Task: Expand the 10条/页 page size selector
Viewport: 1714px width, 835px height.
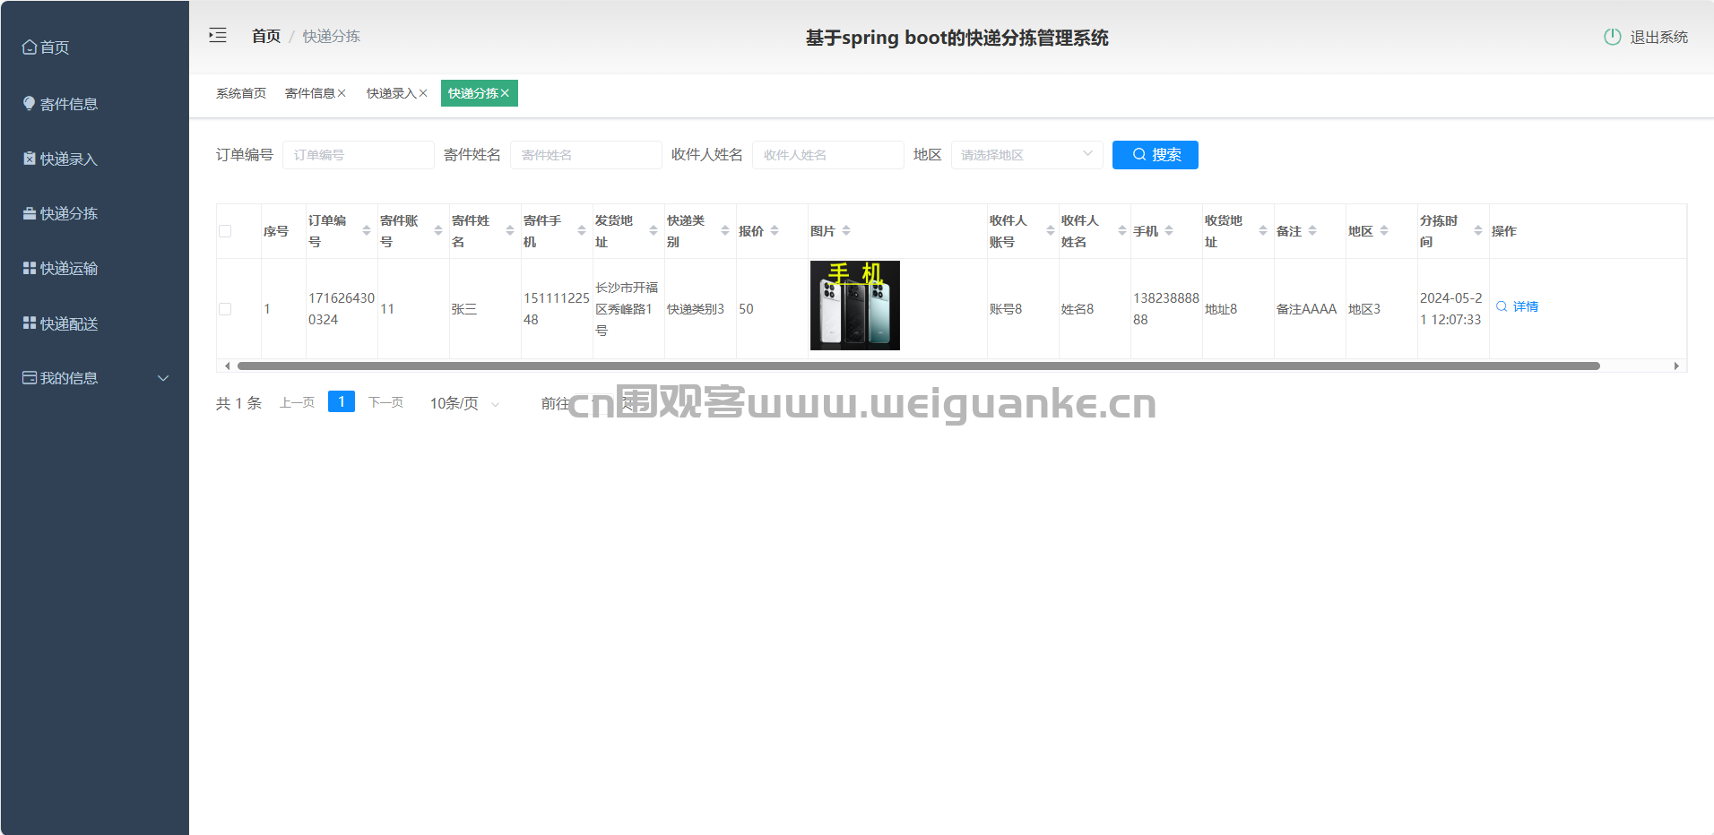Action: (463, 404)
